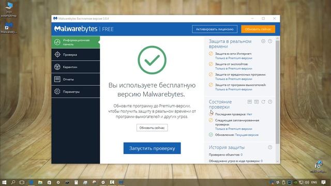
Task: Open real-time protection settings gear icon
Action: pos(263,41)
